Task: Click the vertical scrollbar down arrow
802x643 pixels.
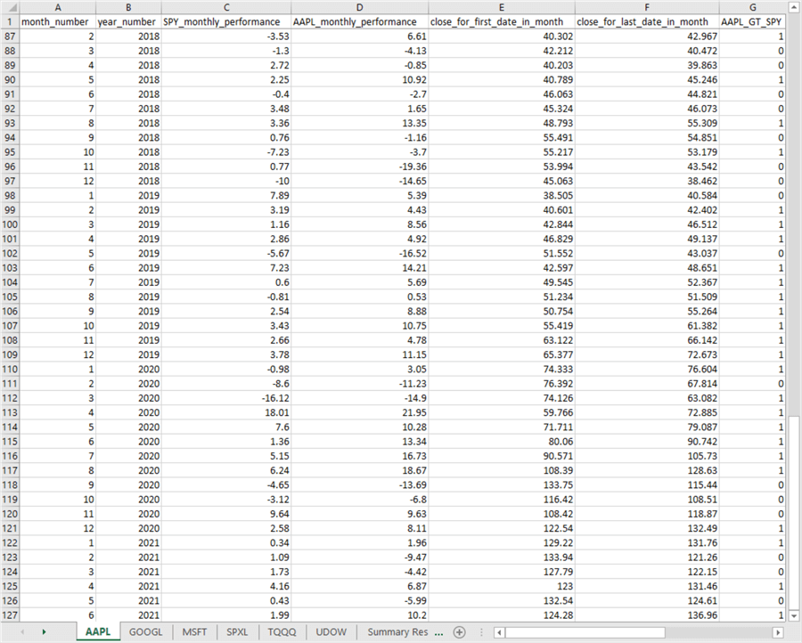Action: [794, 615]
